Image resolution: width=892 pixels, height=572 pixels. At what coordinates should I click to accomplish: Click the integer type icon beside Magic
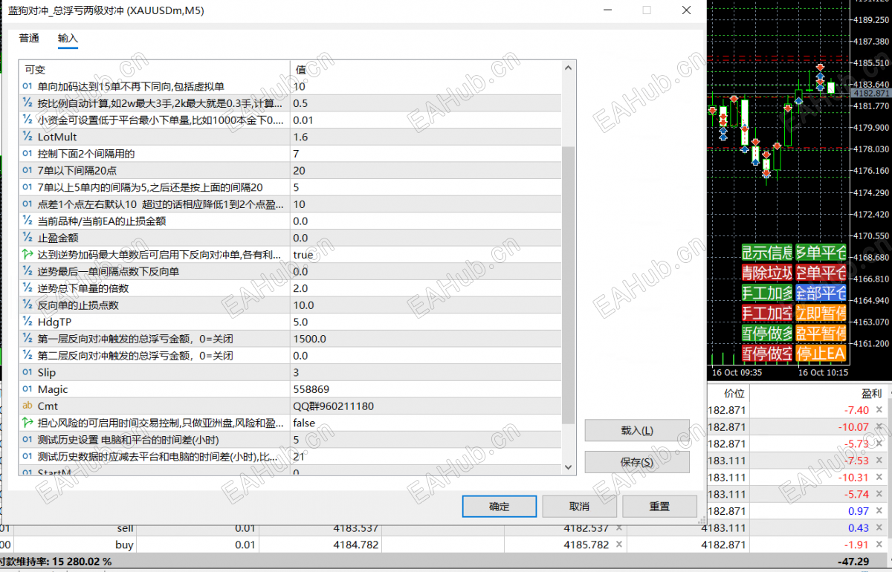click(x=28, y=389)
